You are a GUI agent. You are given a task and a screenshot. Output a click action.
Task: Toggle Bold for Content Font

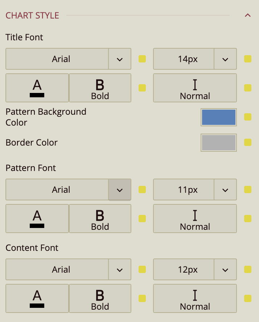[x=100, y=298]
